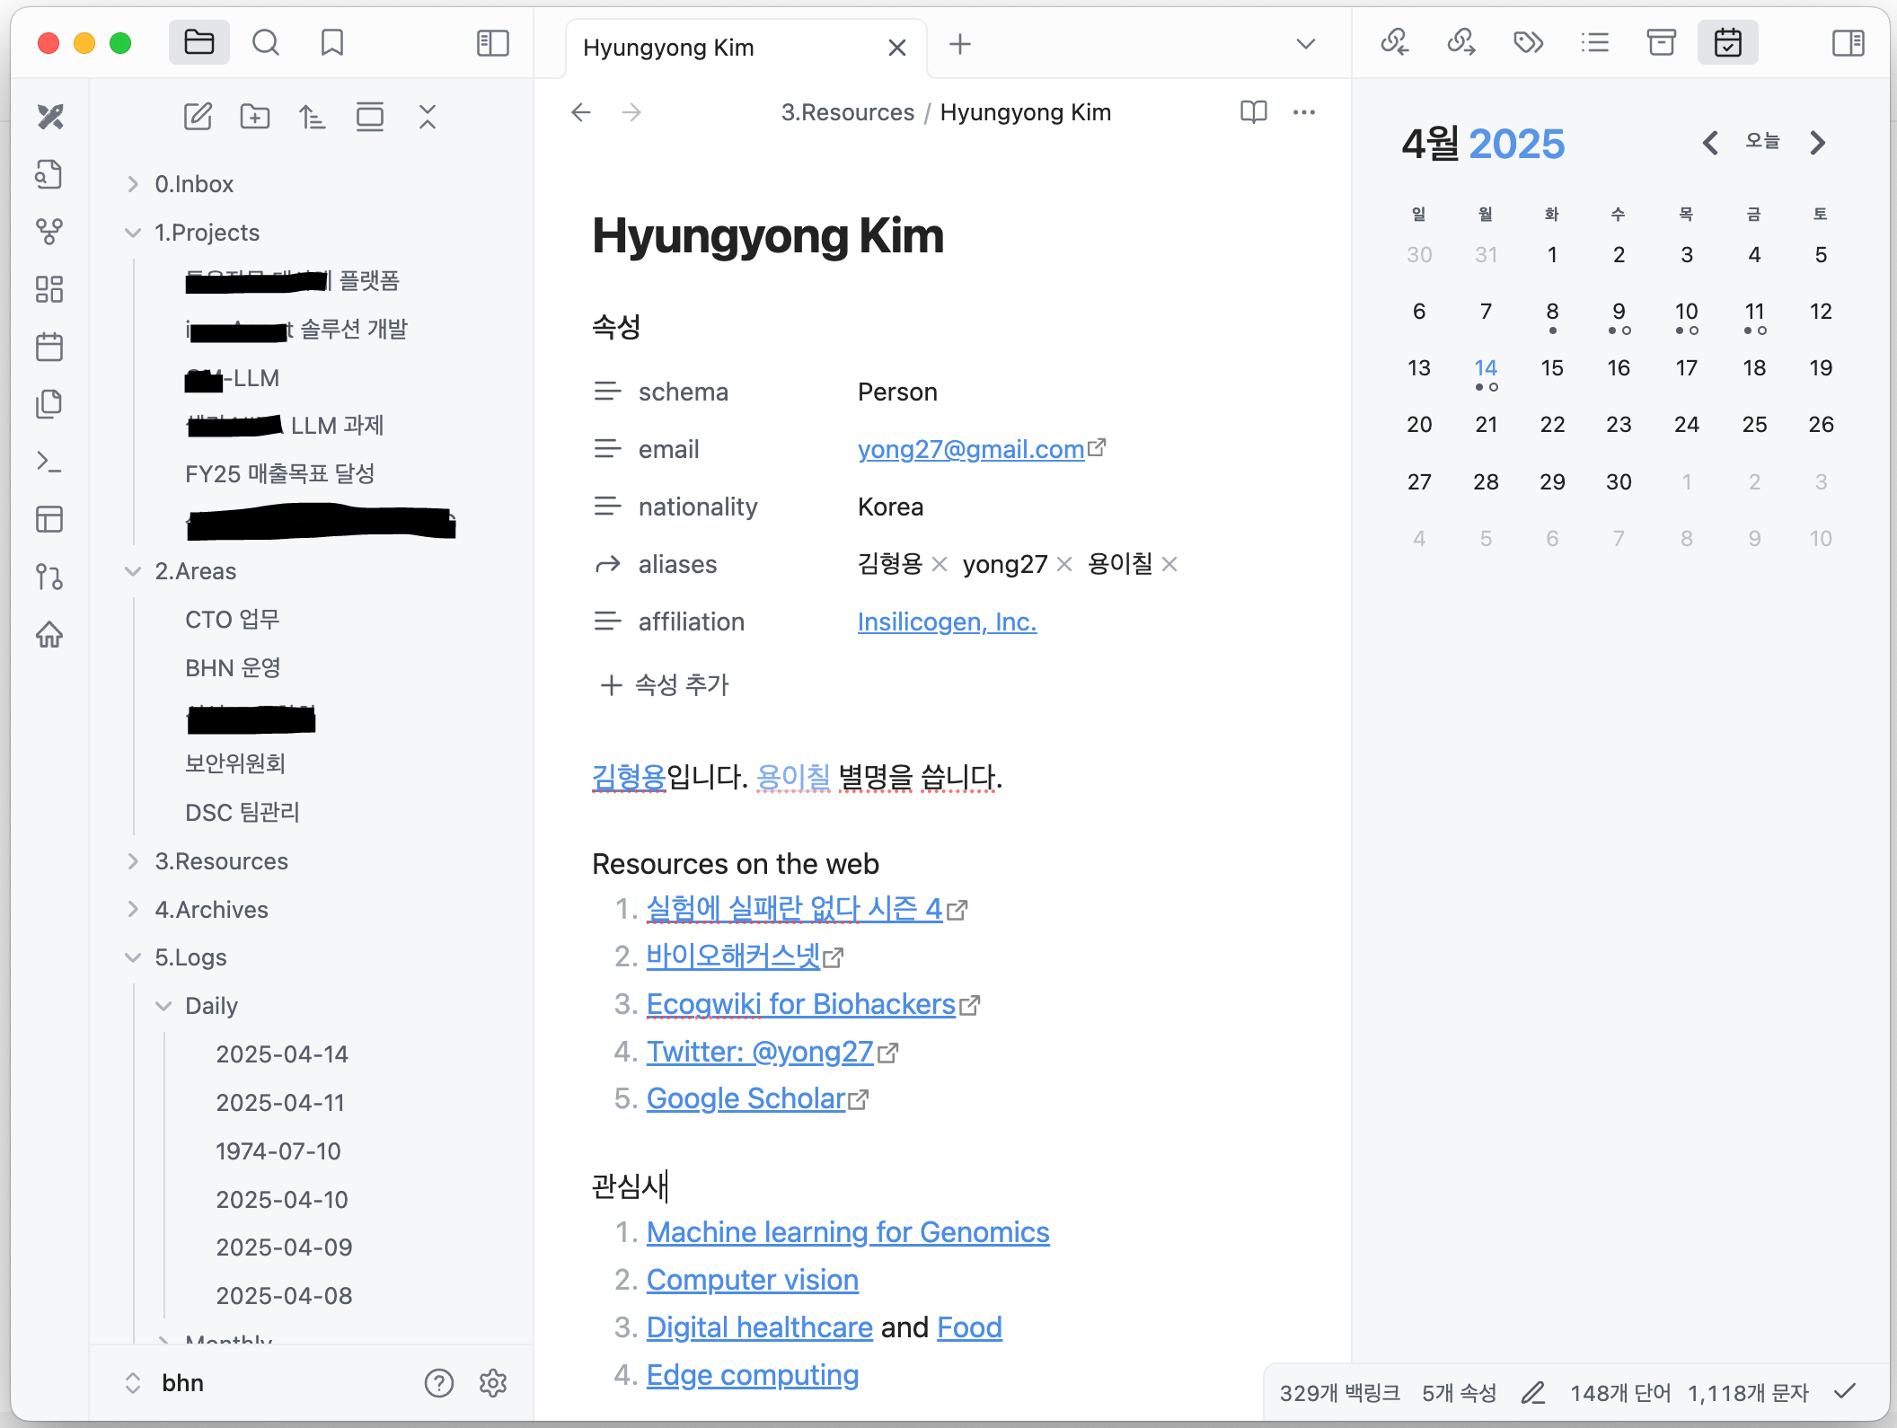Click the new folder icon
This screenshot has width=1897, height=1428.
(255, 117)
